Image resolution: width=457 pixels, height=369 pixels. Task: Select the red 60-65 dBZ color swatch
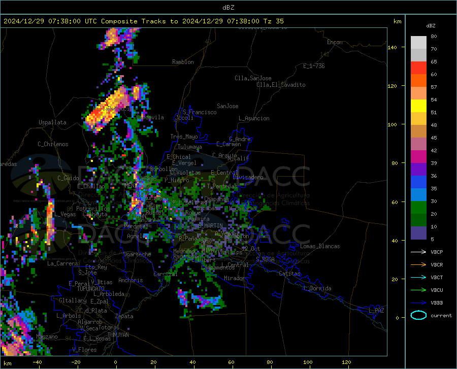tap(418, 68)
